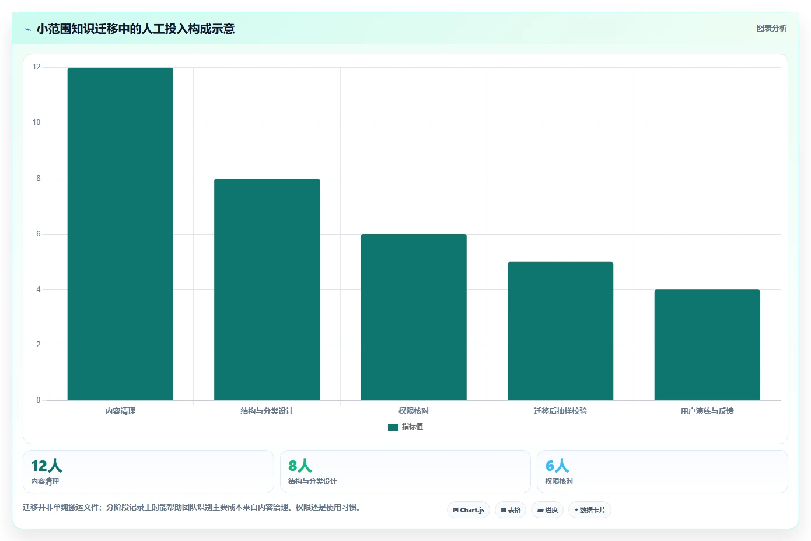Click the y-axis value 4
811x541 pixels.
point(39,289)
